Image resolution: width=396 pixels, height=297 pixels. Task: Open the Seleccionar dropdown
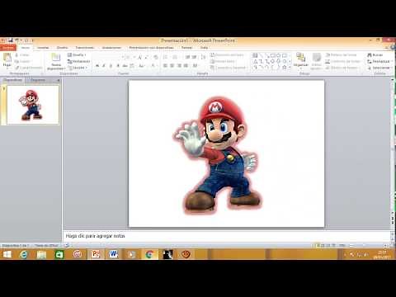[379, 68]
